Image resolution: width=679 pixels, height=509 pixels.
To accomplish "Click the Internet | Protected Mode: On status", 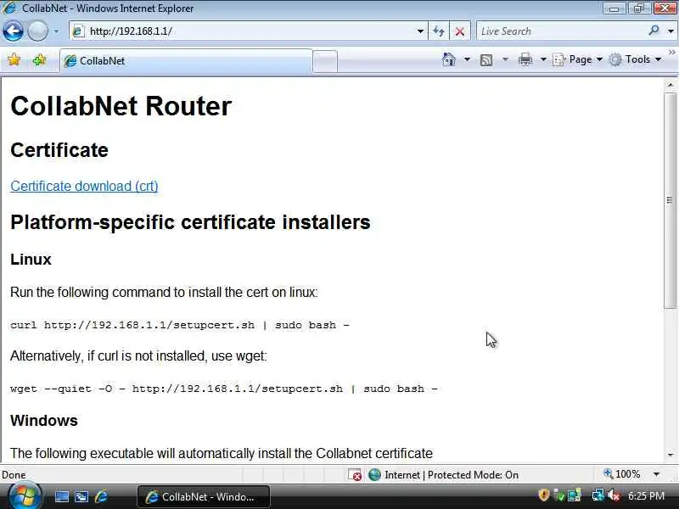I will tap(452, 475).
